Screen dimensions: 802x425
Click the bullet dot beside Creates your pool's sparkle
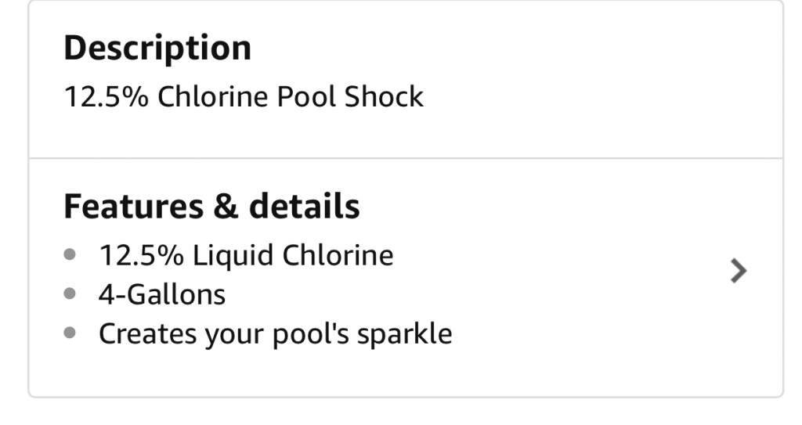tap(70, 333)
